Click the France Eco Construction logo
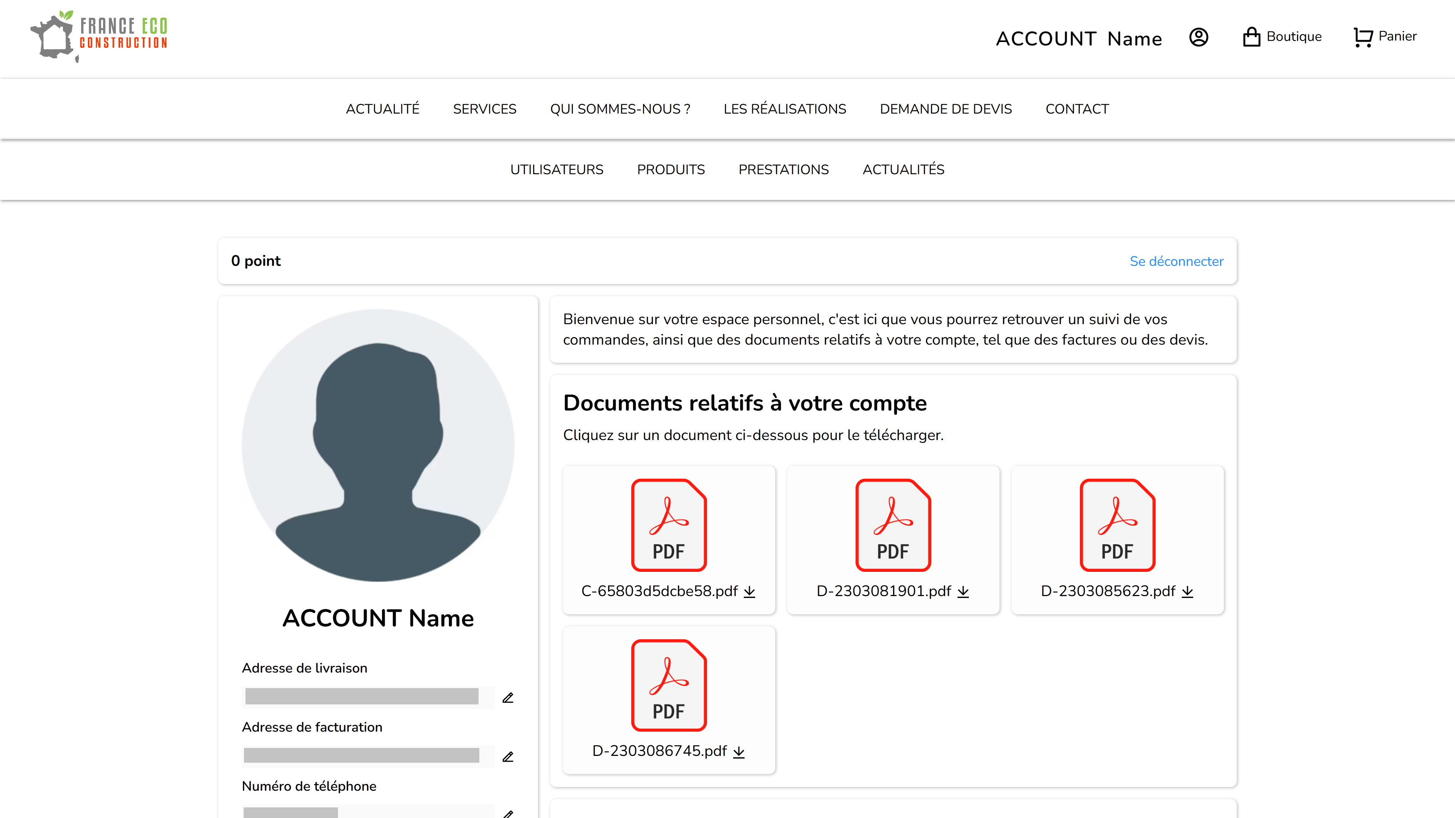The image size is (1455, 818). point(99,37)
